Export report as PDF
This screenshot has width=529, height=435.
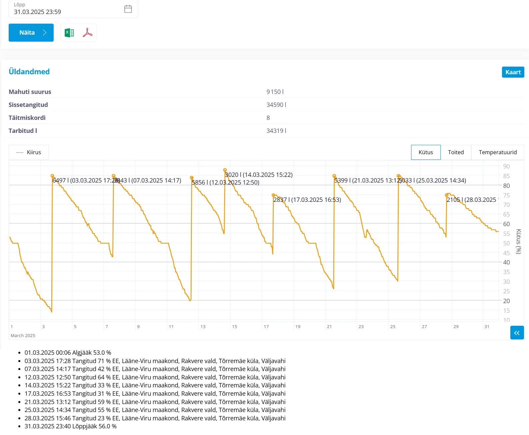pos(88,33)
